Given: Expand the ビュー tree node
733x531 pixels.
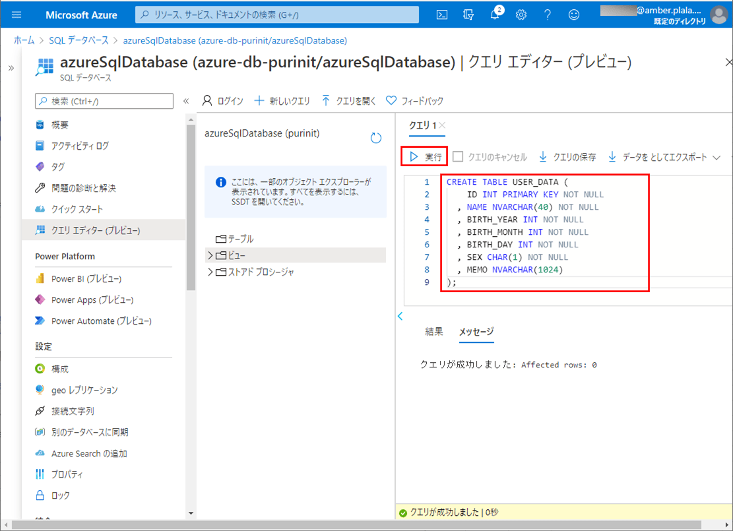Looking at the screenshot, I should (210, 255).
